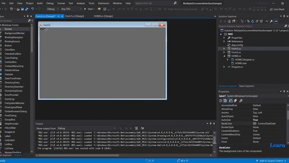Click the Start debugging button
Screen dimensions: 289x163
89,9
